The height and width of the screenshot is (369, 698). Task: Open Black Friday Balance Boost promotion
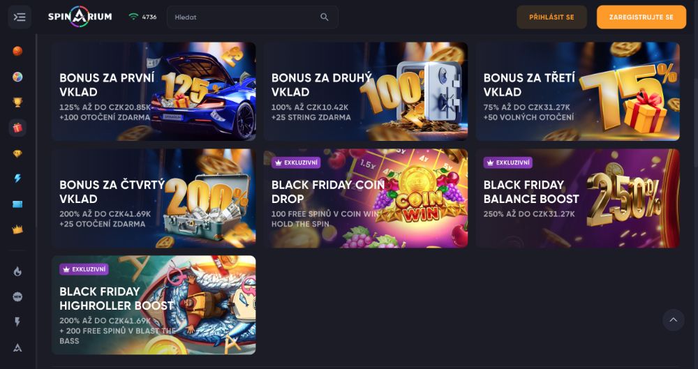click(x=577, y=198)
